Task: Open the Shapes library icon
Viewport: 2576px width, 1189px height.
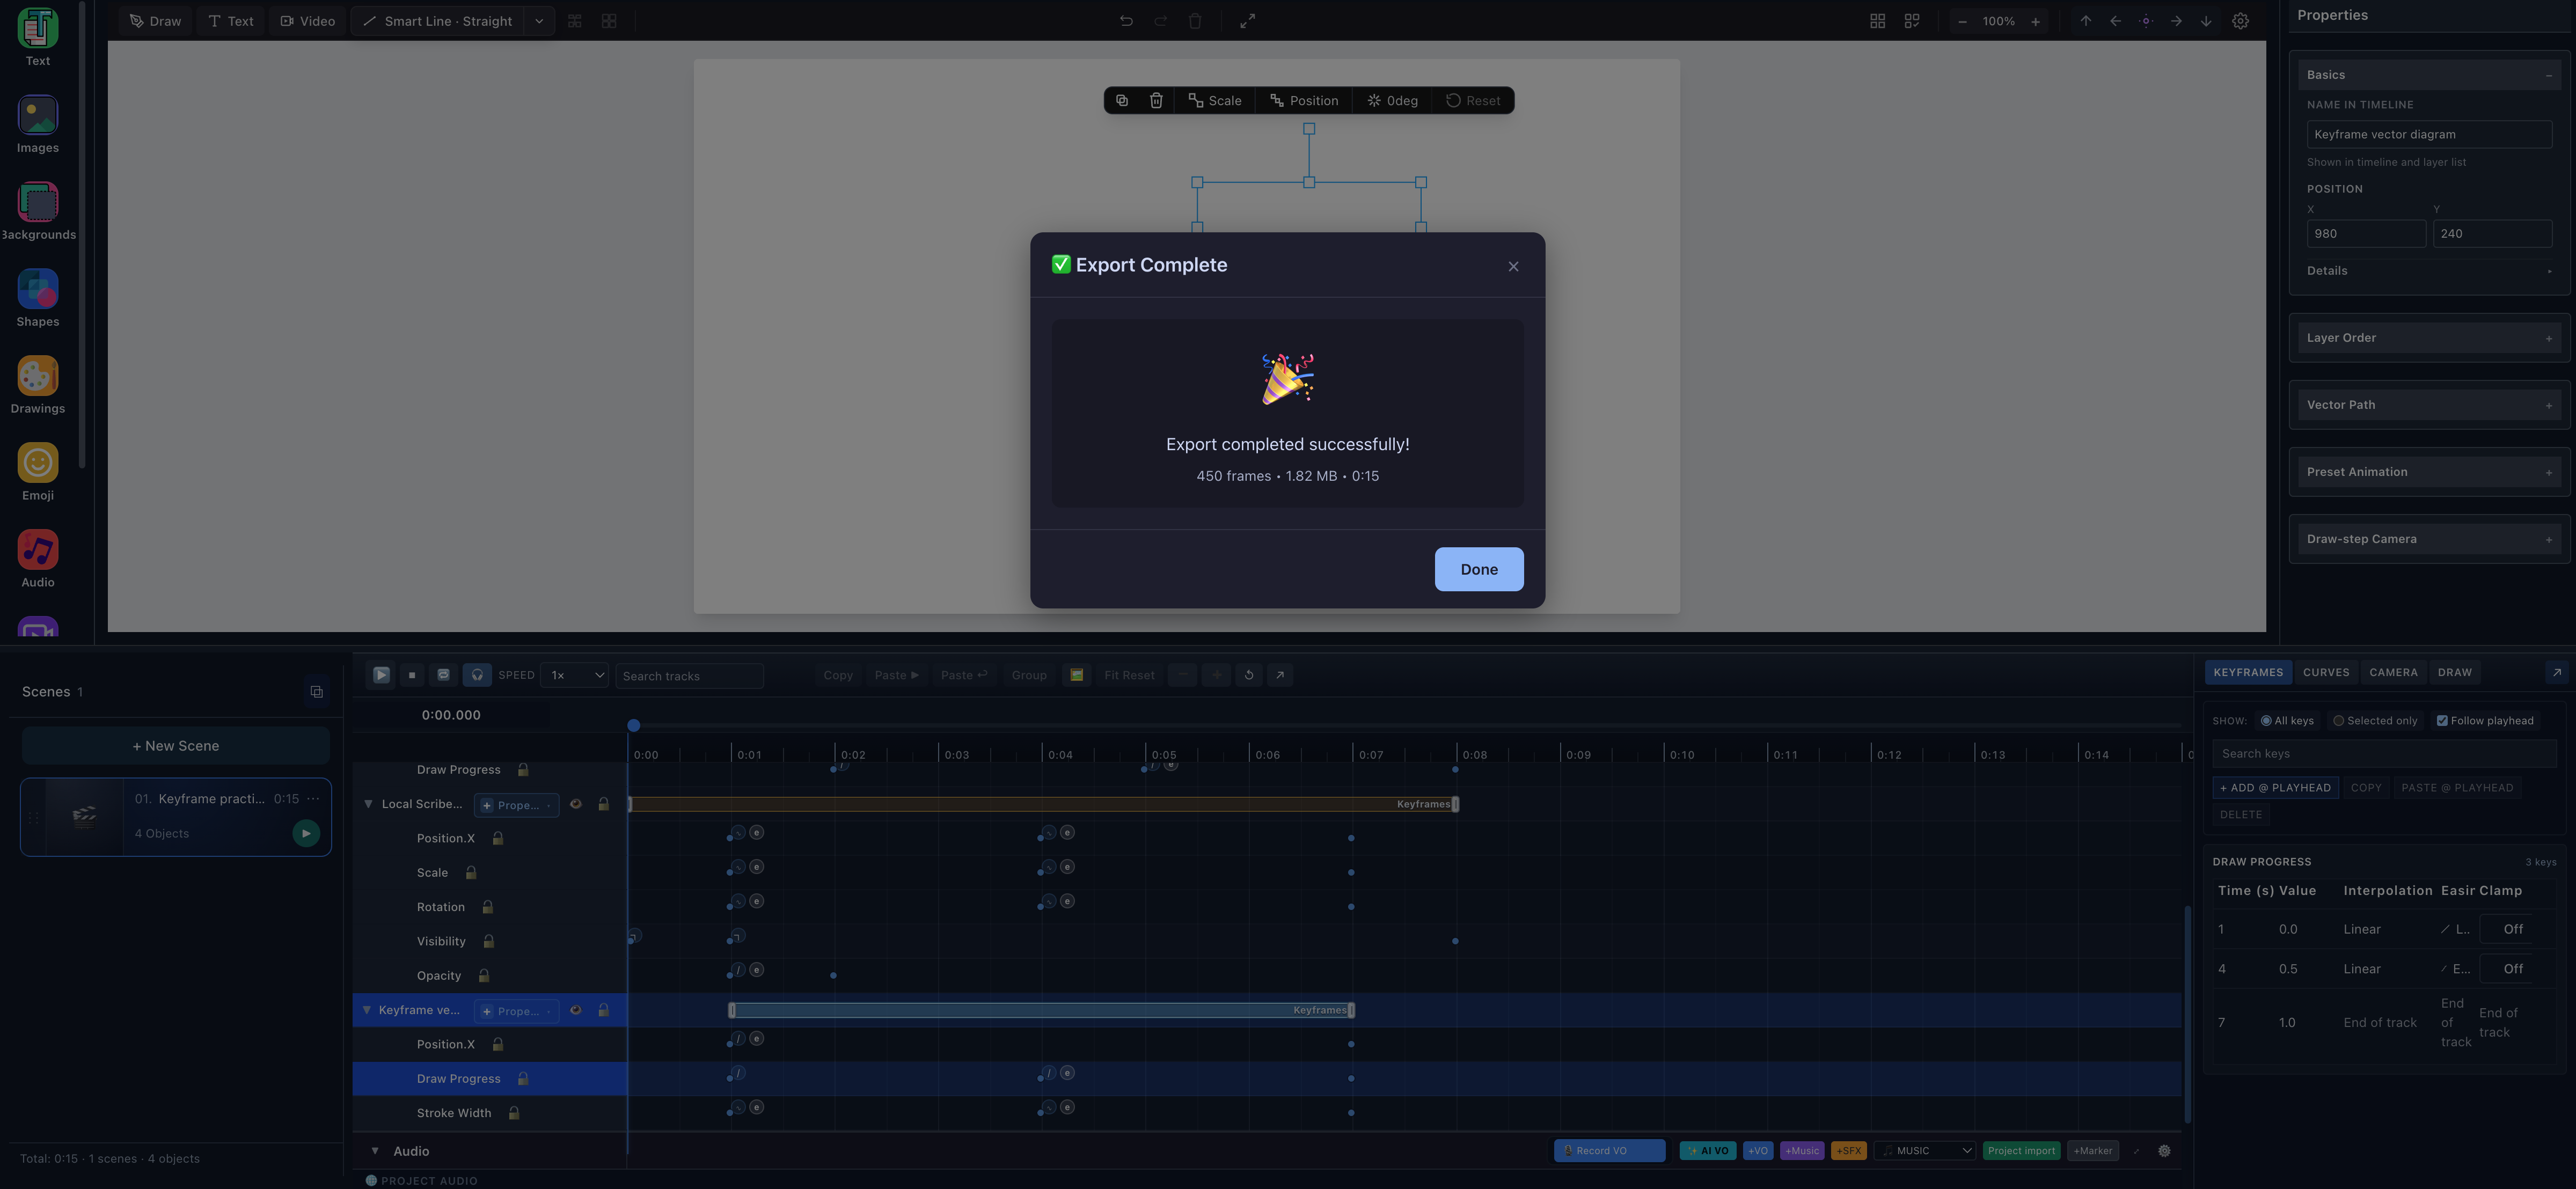Action: click(38, 290)
